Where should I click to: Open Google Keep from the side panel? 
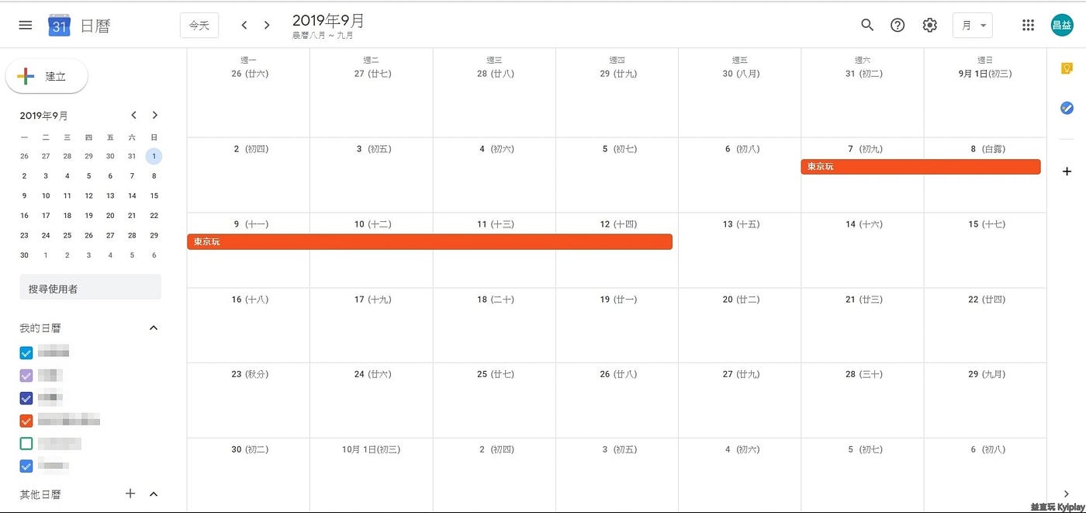coord(1067,68)
